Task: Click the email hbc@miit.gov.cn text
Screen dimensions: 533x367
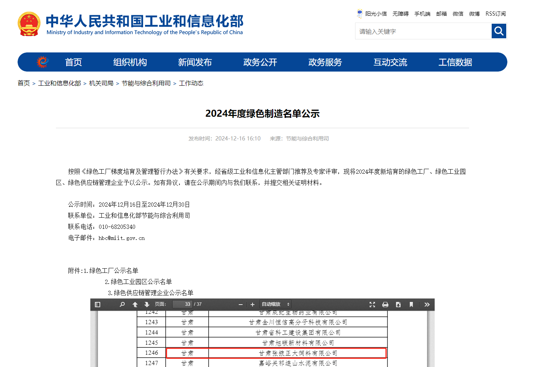Action: click(x=122, y=238)
